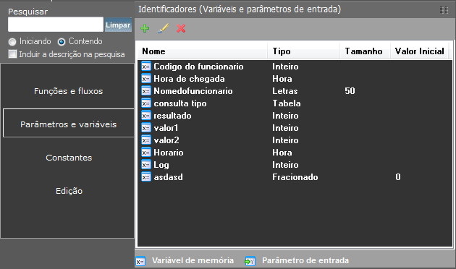Click the pencil edit identifier icon
Viewport: 456px width, 269px height.
[x=163, y=28]
